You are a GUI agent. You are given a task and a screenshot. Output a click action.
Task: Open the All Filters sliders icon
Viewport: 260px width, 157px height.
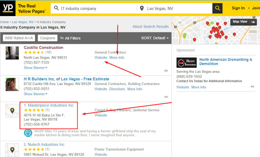pyautogui.click(x=62, y=38)
